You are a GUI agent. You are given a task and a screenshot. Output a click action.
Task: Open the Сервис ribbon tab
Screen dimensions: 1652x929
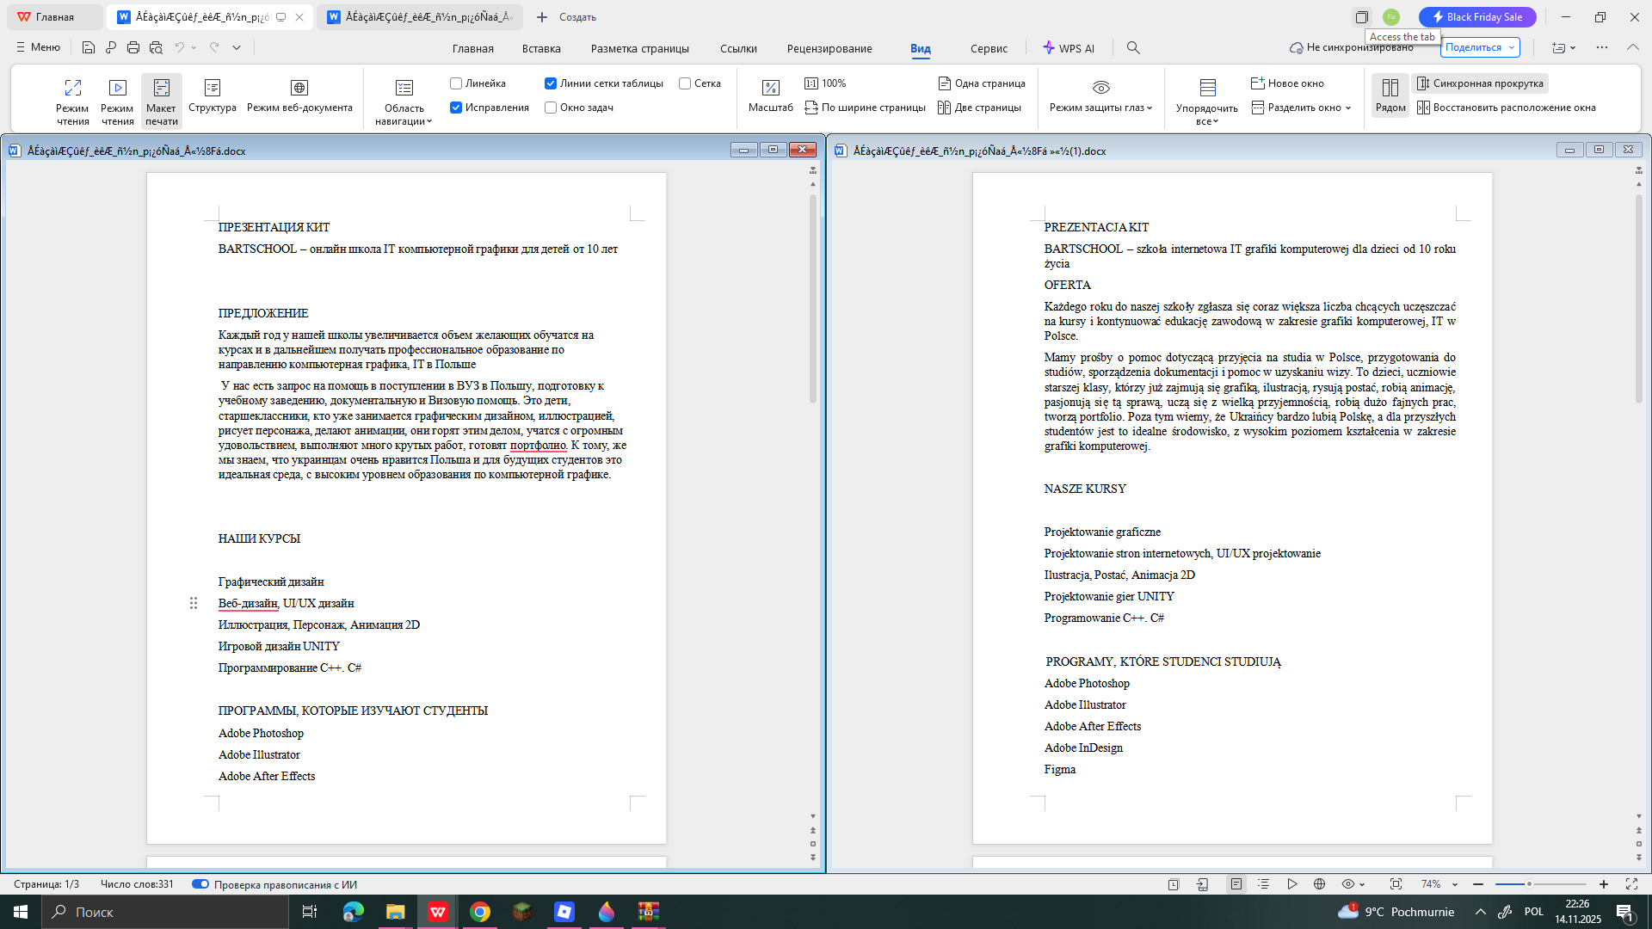(x=989, y=48)
